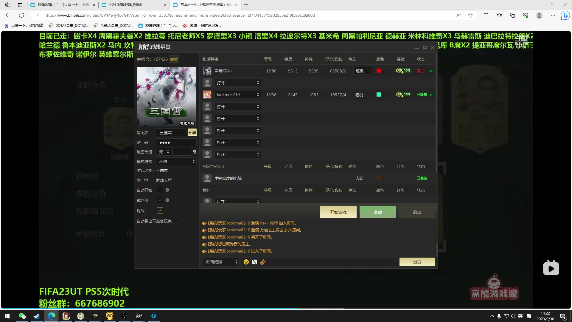Click the browser favorites star icon

click(470, 15)
